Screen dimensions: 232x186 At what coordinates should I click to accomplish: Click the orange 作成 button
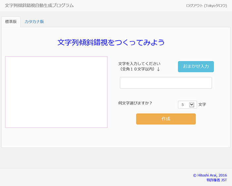pyautogui.click(x=166, y=119)
